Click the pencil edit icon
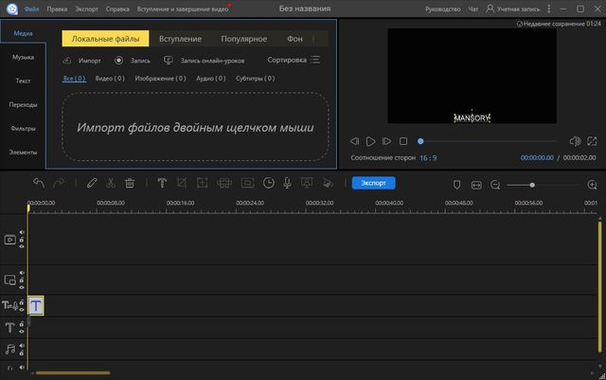Screen dimensions: 606x380 point(91,183)
